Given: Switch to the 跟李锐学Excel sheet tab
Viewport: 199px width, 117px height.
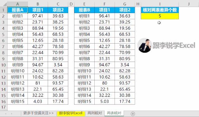Looking at the screenshot, I should click(x=71, y=113).
